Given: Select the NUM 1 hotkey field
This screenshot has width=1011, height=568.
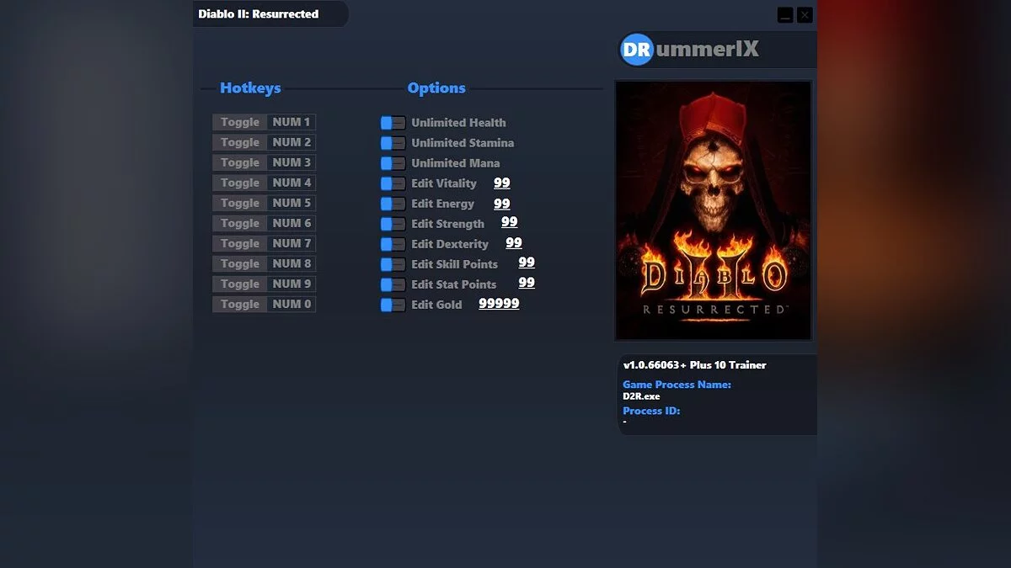Looking at the screenshot, I should pyautogui.click(x=292, y=122).
